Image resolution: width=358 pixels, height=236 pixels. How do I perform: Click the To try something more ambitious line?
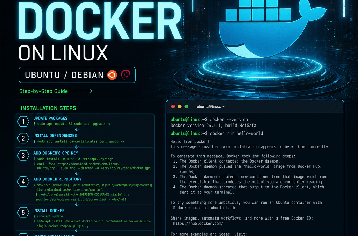pyautogui.click(x=247, y=203)
